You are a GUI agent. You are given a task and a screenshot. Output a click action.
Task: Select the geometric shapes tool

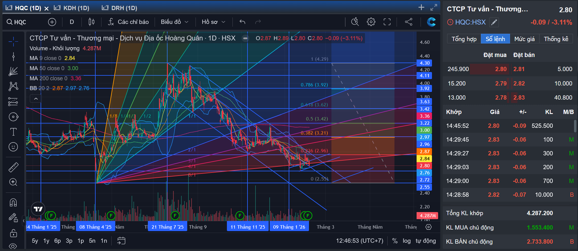[13, 117]
